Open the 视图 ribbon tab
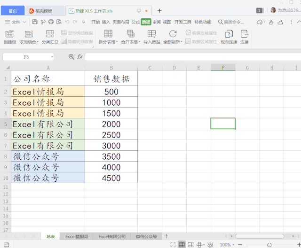The height and width of the screenshot is (248, 301). coord(167,22)
